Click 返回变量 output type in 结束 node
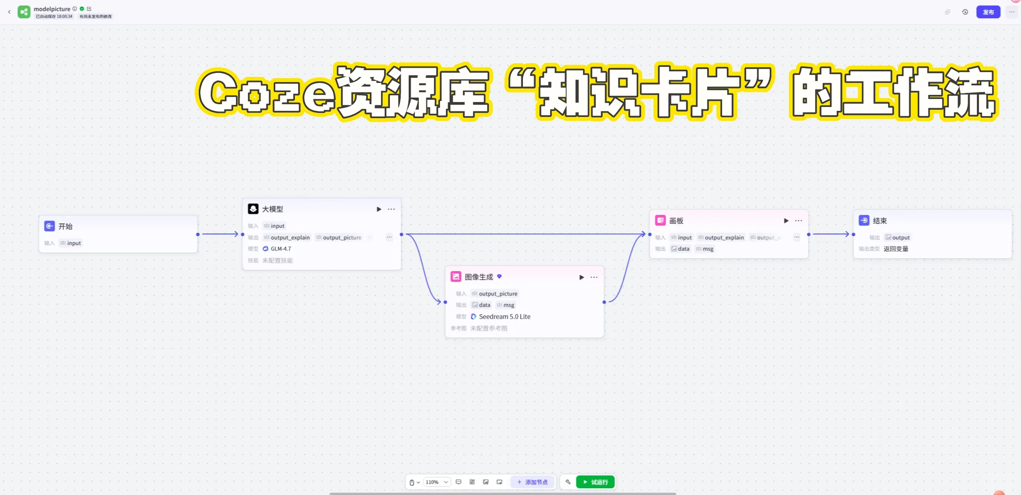Image resolution: width=1021 pixels, height=495 pixels. point(896,249)
